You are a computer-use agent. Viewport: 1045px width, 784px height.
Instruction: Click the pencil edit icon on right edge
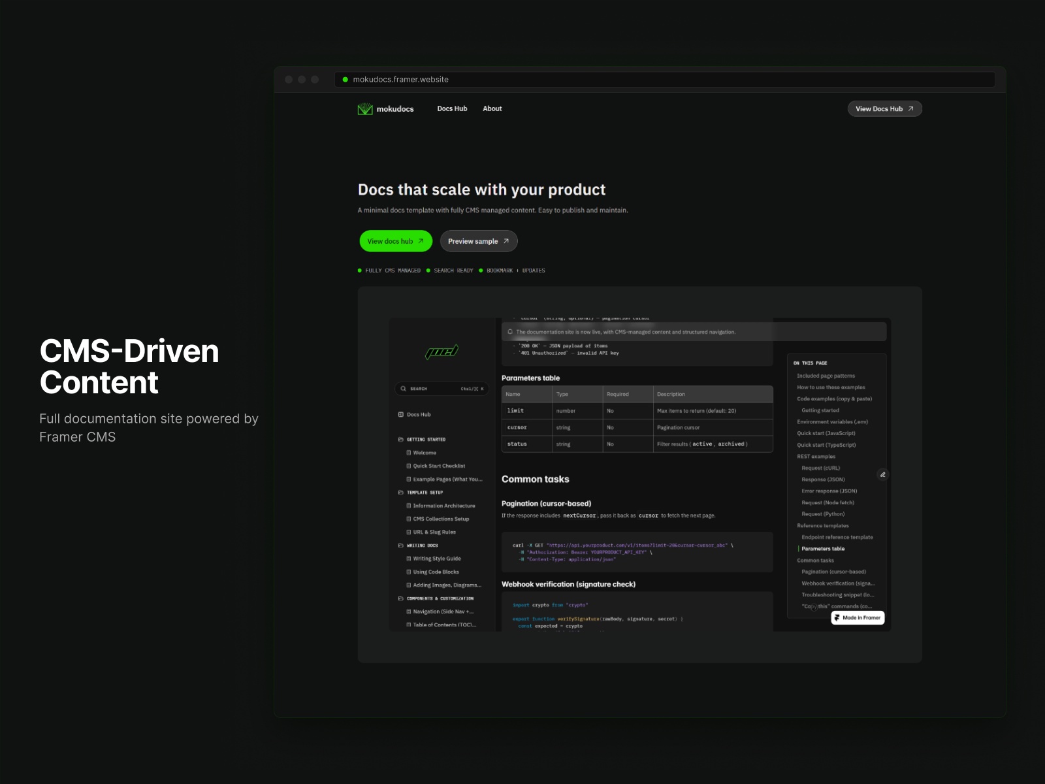pyautogui.click(x=883, y=475)
